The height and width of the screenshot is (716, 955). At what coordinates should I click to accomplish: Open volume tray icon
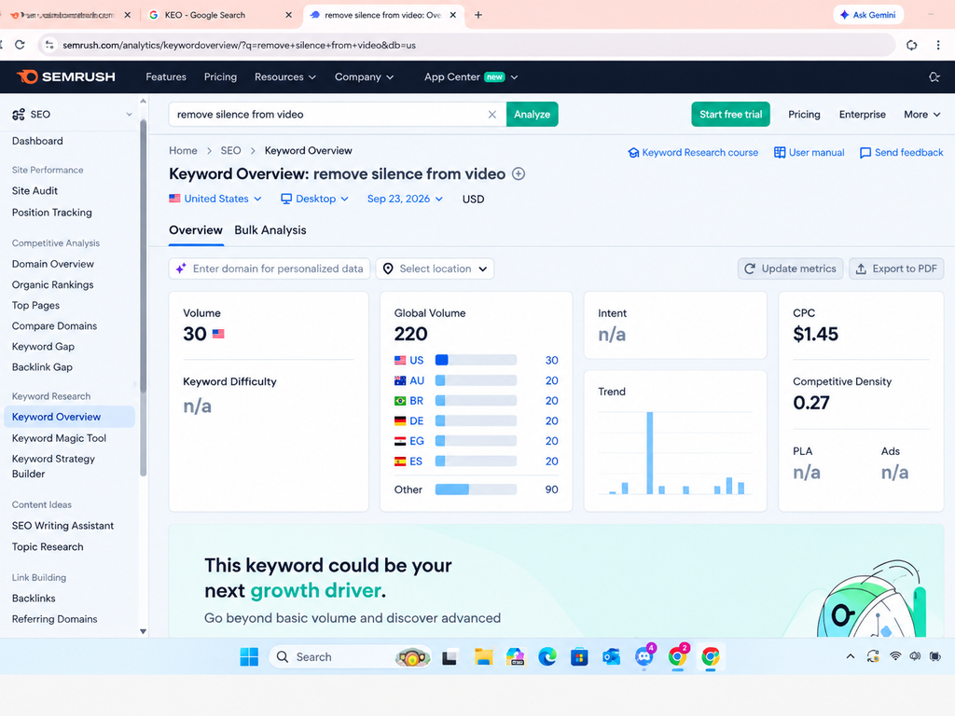[x=915, y=656]
